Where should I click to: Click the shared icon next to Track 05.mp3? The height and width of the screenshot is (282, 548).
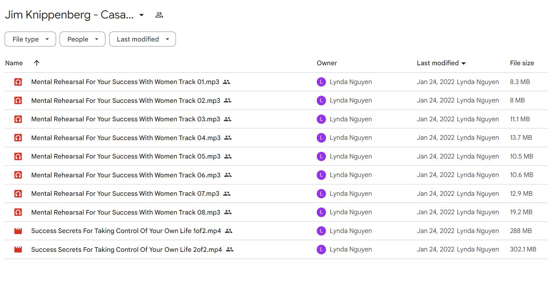point(228,156)
